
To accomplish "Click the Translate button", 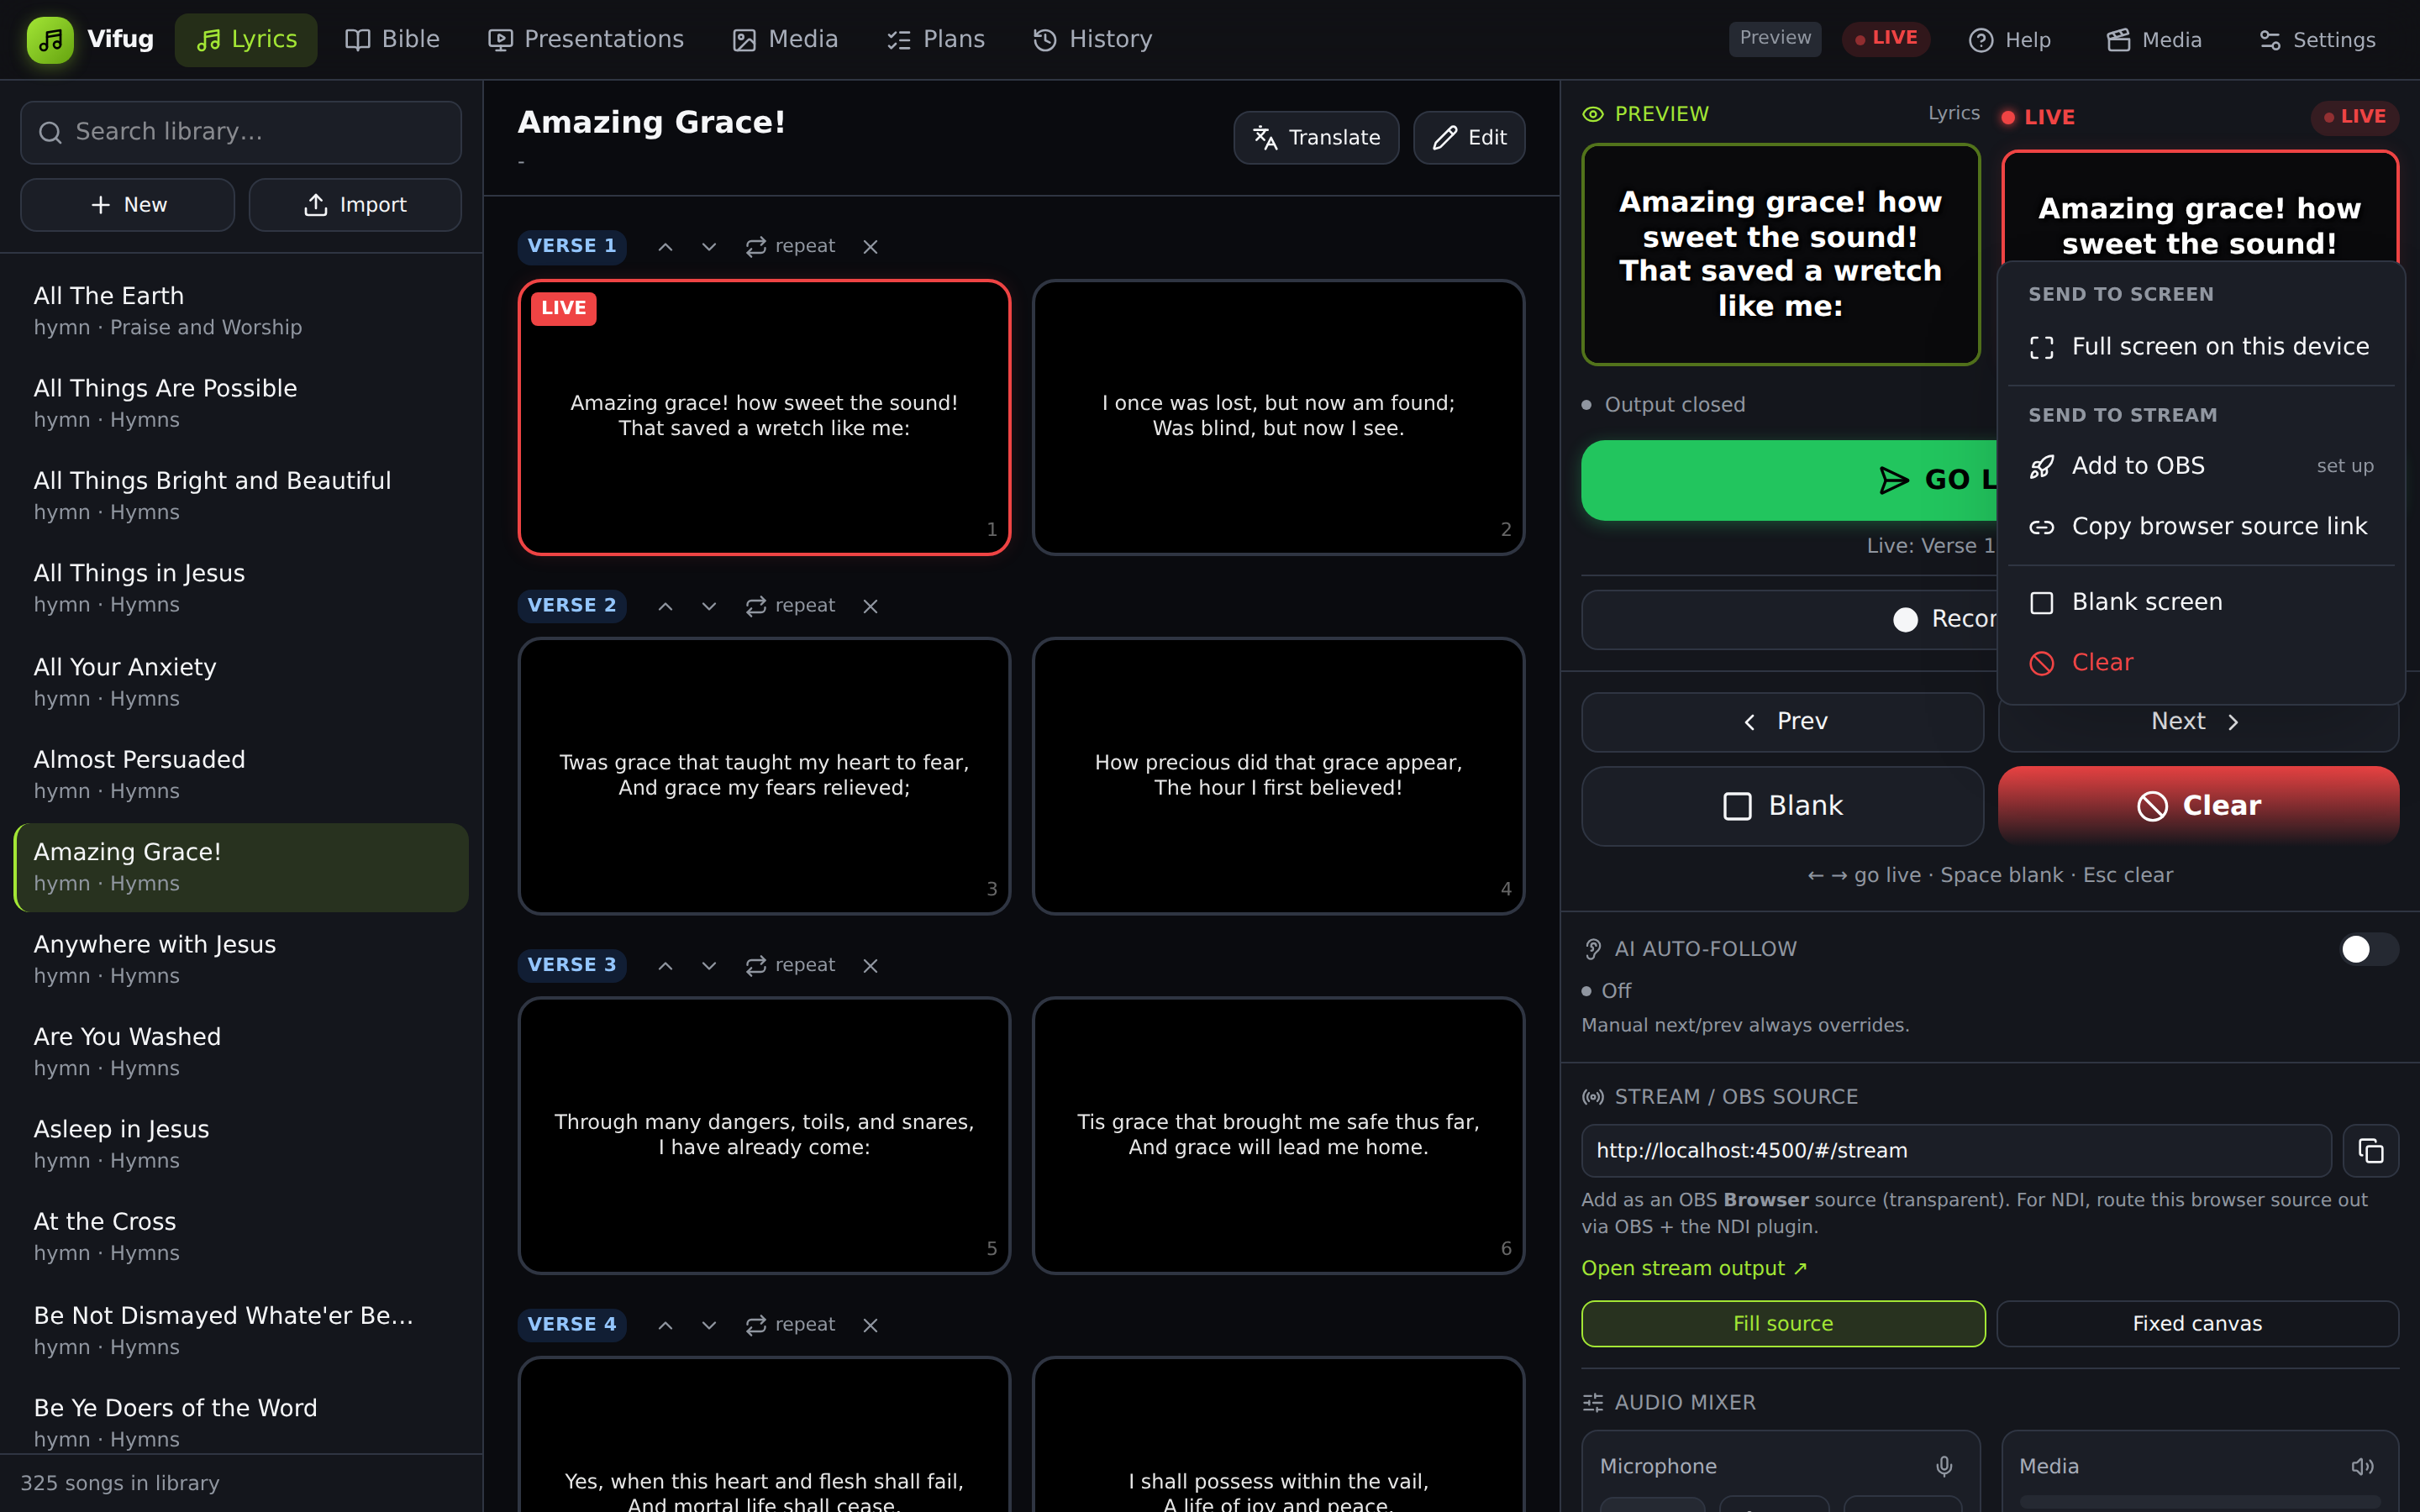I will tap(1316, 138).
